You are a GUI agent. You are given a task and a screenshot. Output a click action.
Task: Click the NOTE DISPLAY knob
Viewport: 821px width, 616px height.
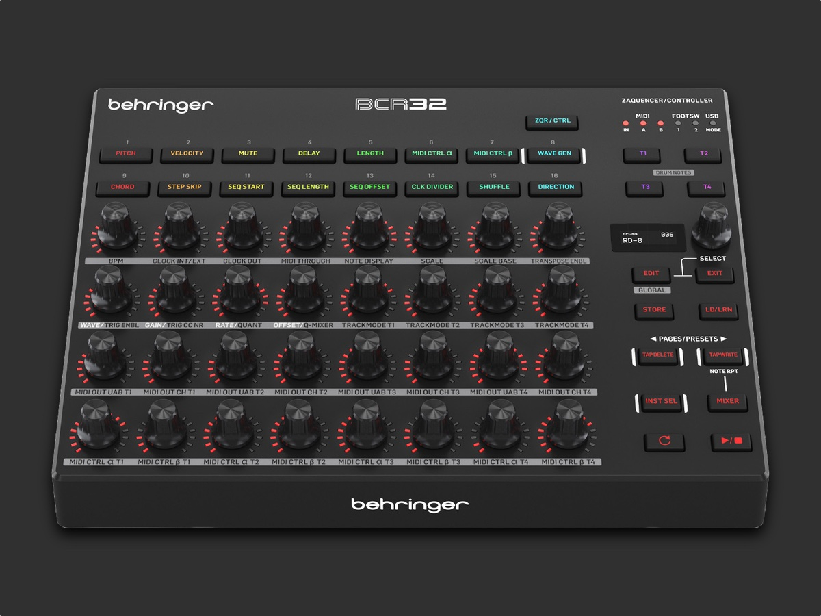tap(369, 227)
